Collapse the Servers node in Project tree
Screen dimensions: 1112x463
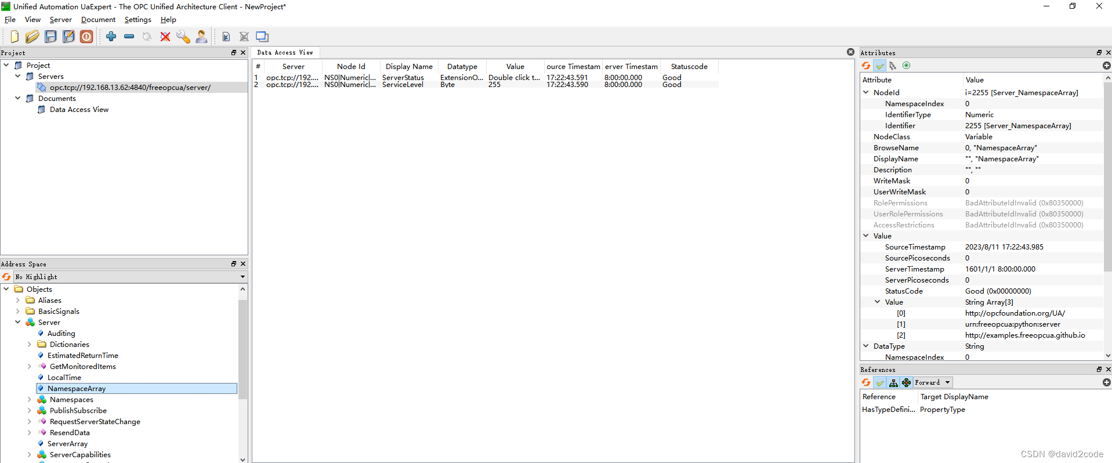pos(18,76)
